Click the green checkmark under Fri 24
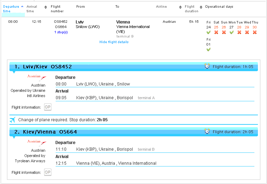Image resolution: width=267 pixels, height=184 pixels. point(209,33)
